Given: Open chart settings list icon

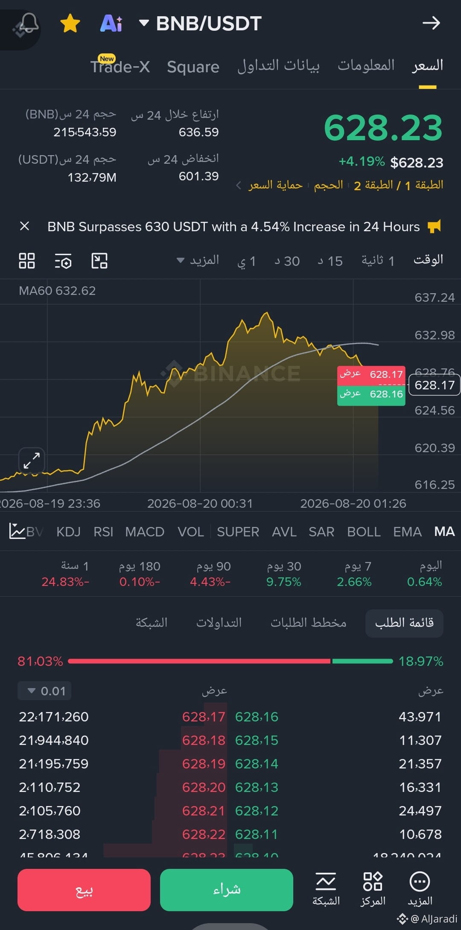Looking at the screenshot, I should [x=63, y=261].
